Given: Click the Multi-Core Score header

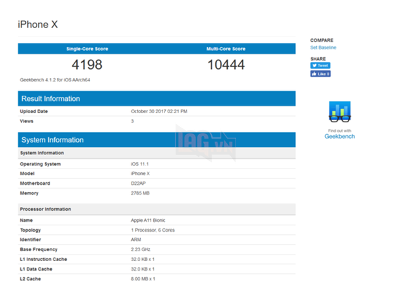Looking at the screenshot, I should pyautogui.click(x=226, y=49).
